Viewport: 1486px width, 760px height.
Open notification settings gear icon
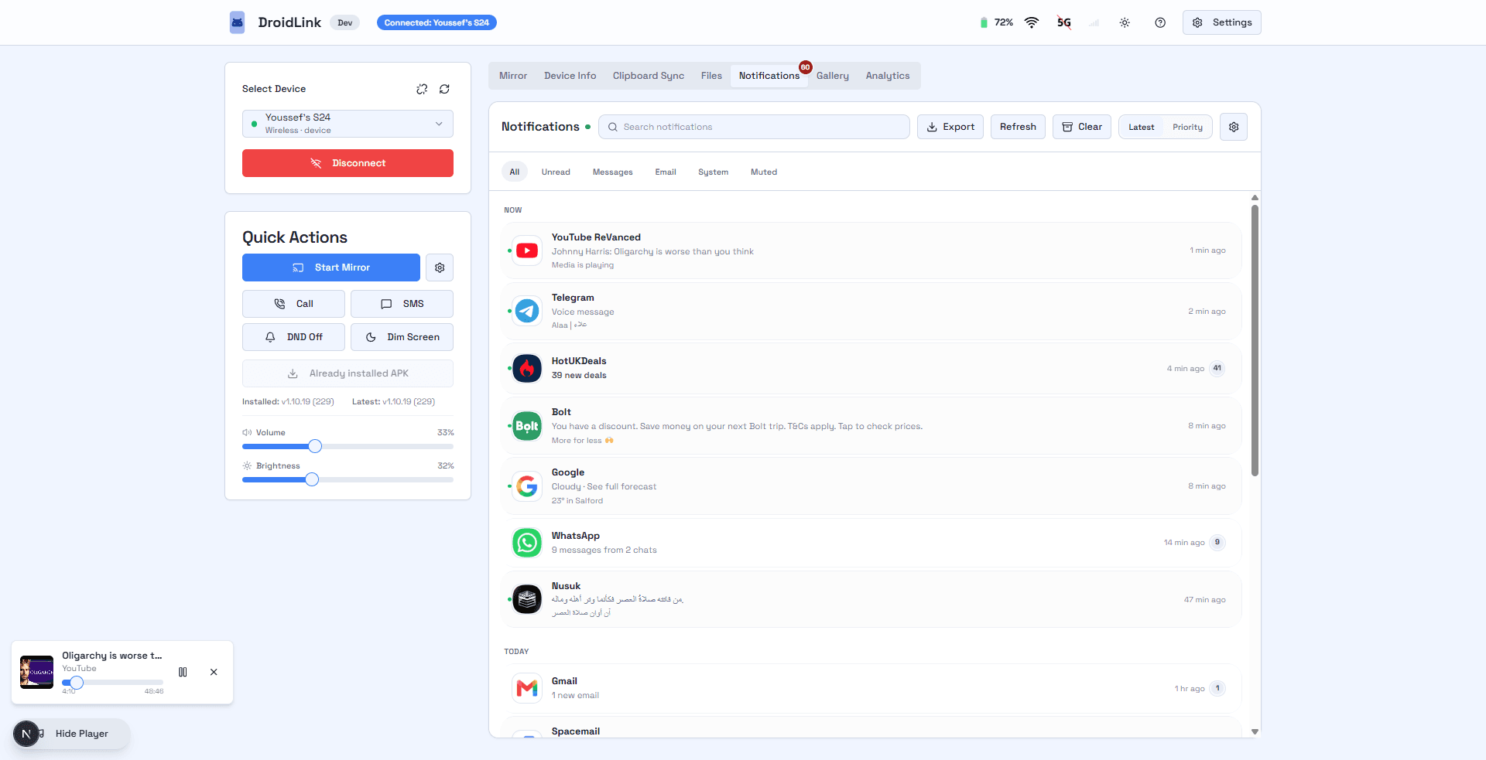1234,127
